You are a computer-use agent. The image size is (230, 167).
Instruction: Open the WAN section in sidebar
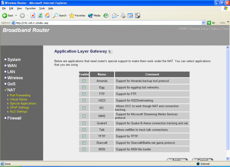click(12, 66)
